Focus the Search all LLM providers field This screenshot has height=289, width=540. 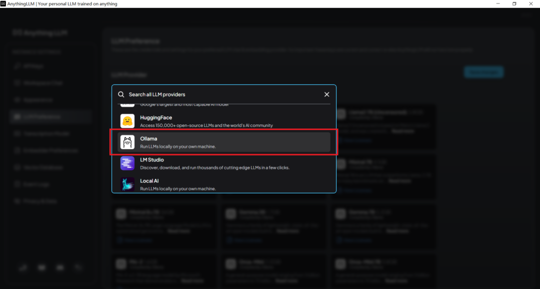coord(224,94)
